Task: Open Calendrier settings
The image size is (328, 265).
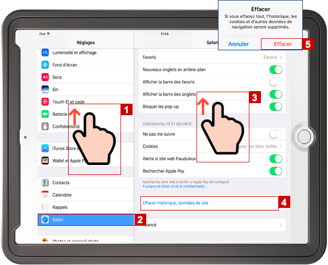Action: (86, 195)
